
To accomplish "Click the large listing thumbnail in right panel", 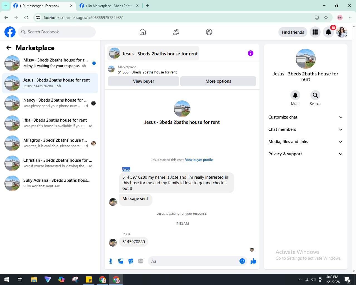I will pos(306,59).
